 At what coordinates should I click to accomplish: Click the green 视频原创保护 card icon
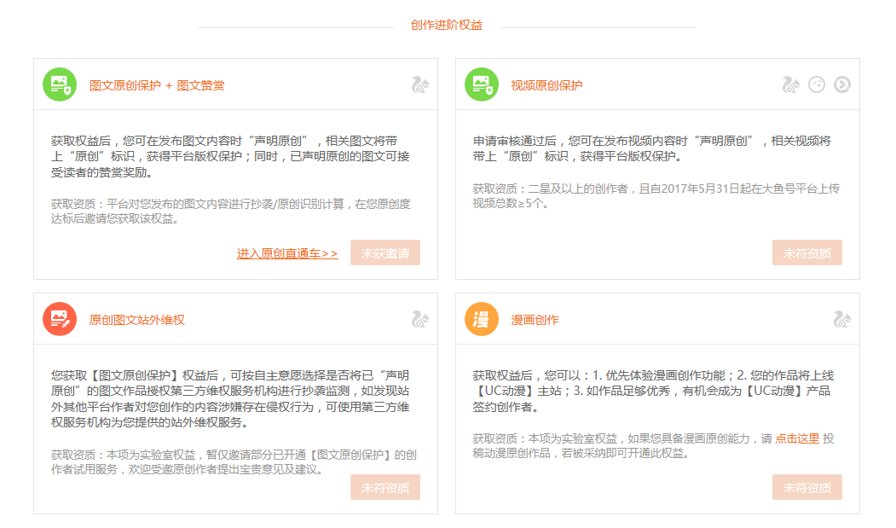click(482, 84)
